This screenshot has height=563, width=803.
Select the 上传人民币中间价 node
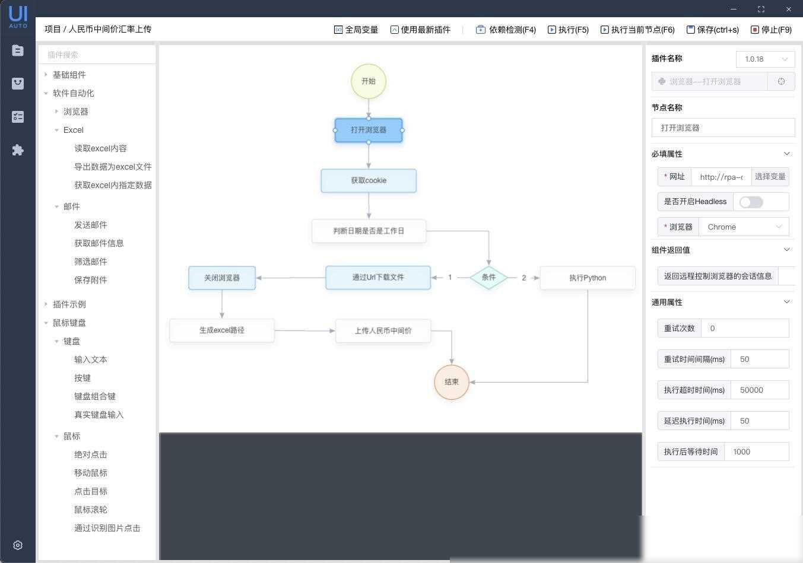pyautogui.click(x=383, y=330)
